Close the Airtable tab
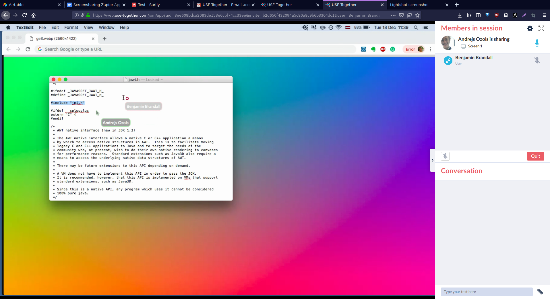550x299 pixels. coord(59,5)
